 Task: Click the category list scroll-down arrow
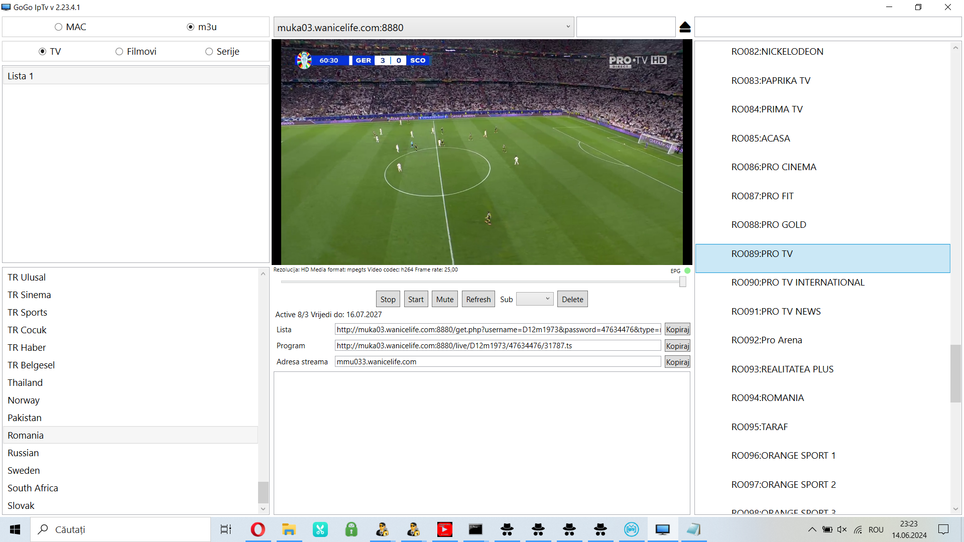coord(263,509)
